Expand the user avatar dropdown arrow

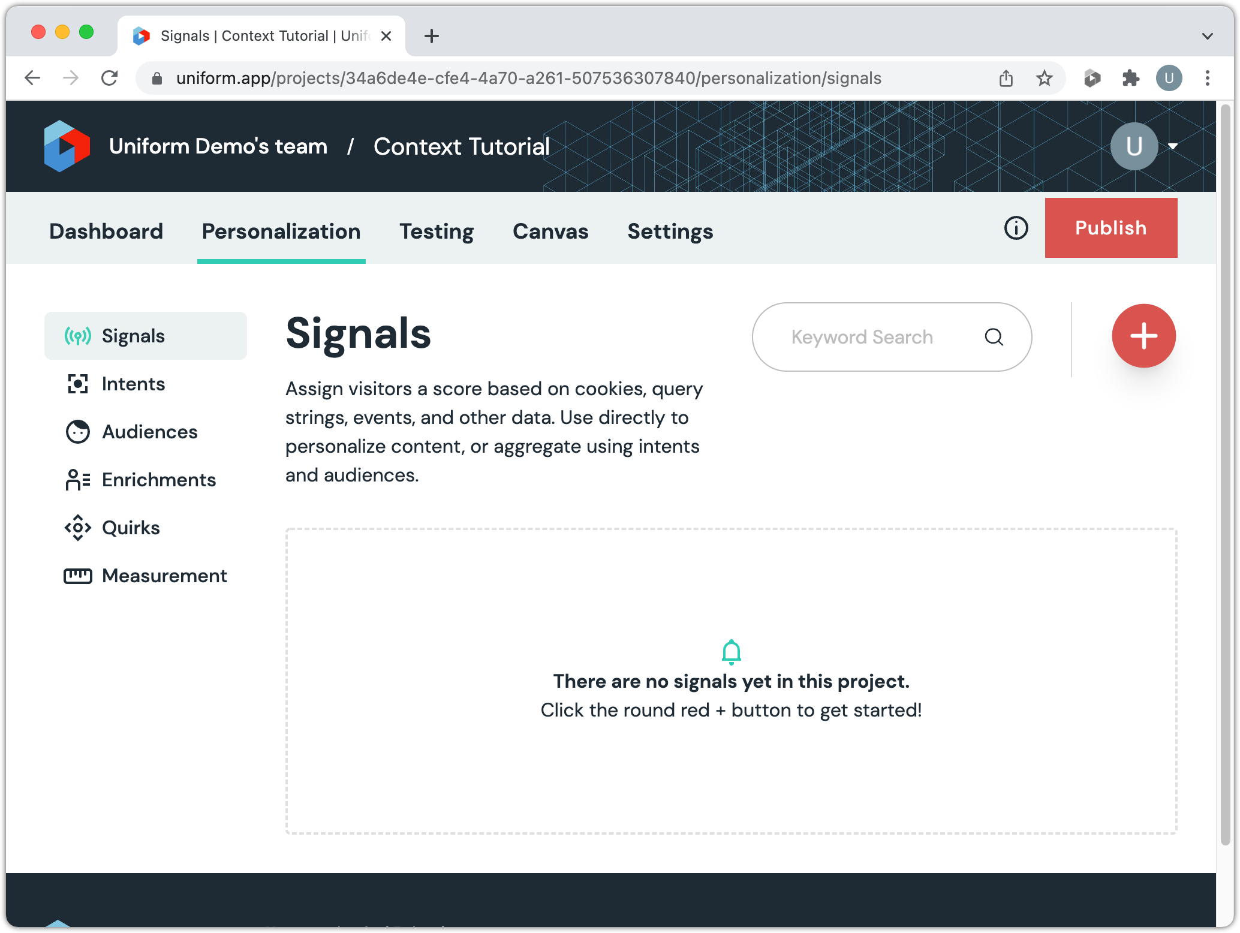[1173, 146]
